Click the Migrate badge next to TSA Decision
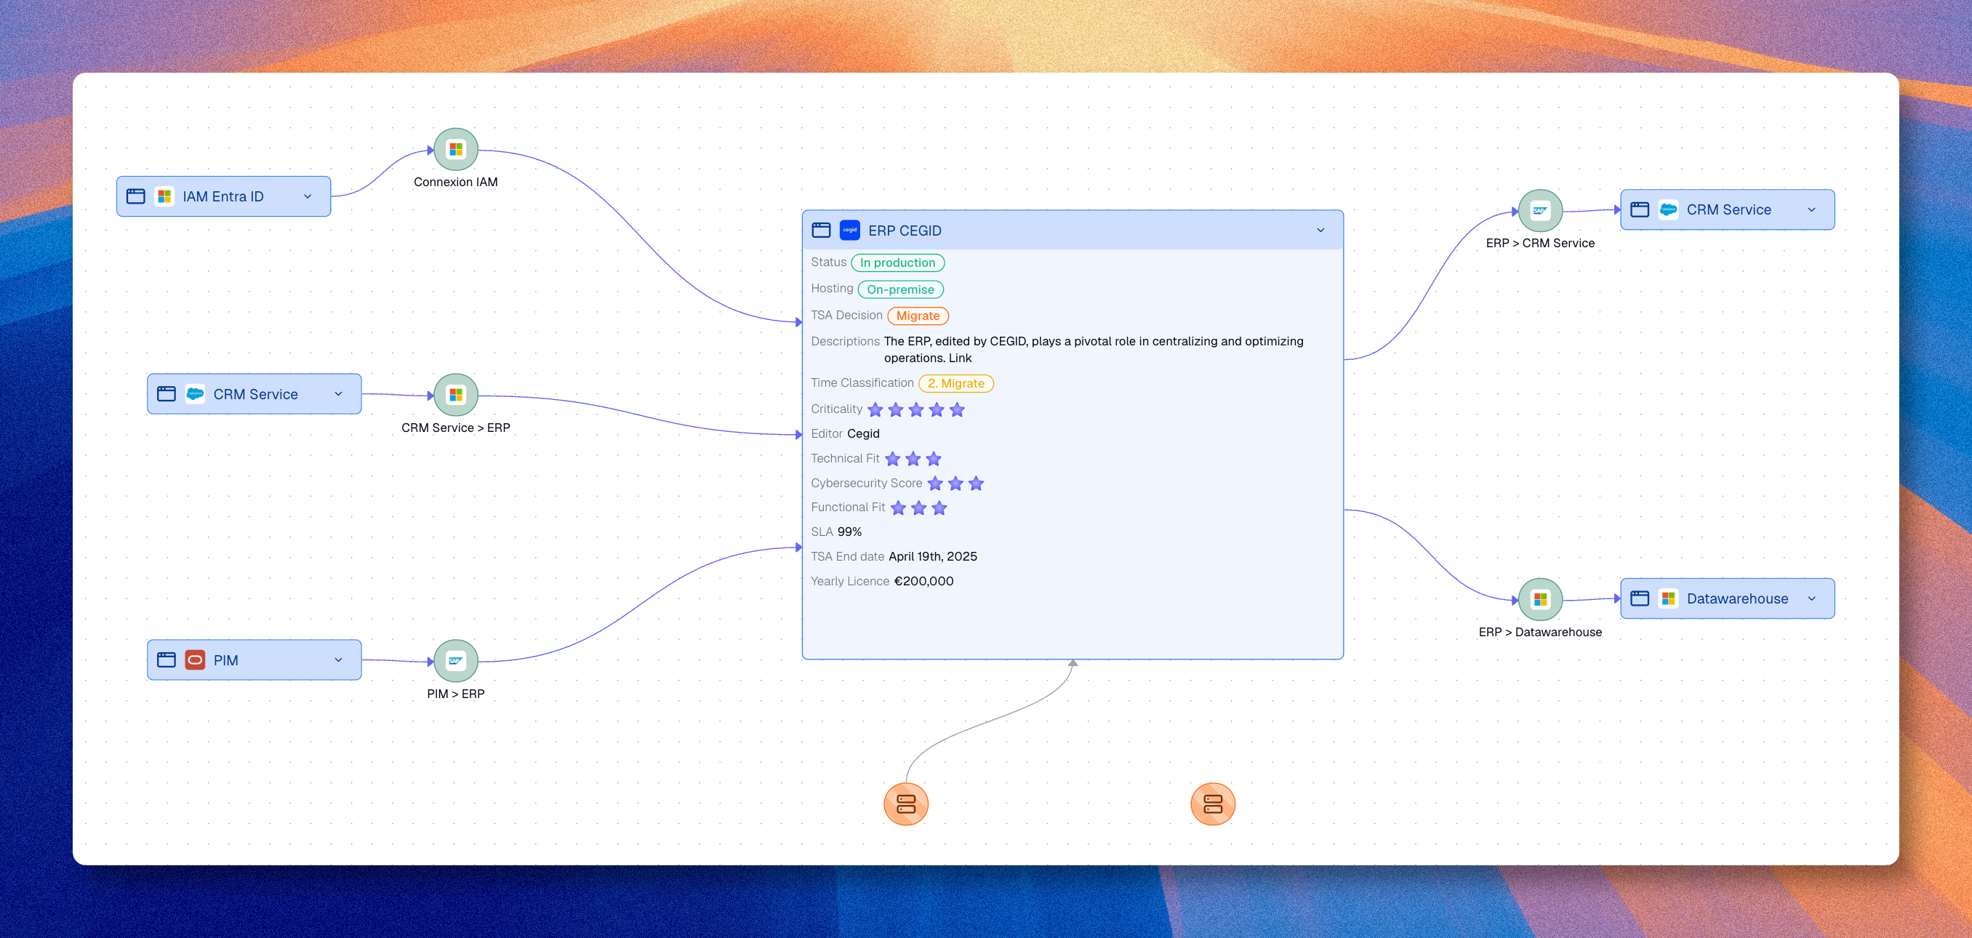 [917, 316]
